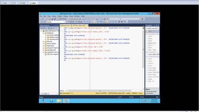The image size is (199, 112).
Task: Click the 'fill factor (%)' query line
Action: coord(83,47)
